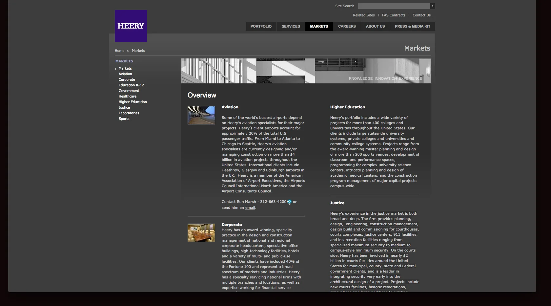Open the About Us section

click(375, 26)
